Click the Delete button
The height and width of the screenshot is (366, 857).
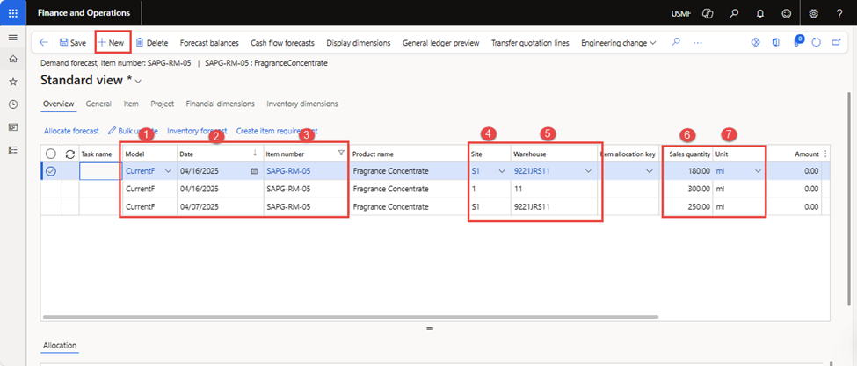tap(151, 42)
